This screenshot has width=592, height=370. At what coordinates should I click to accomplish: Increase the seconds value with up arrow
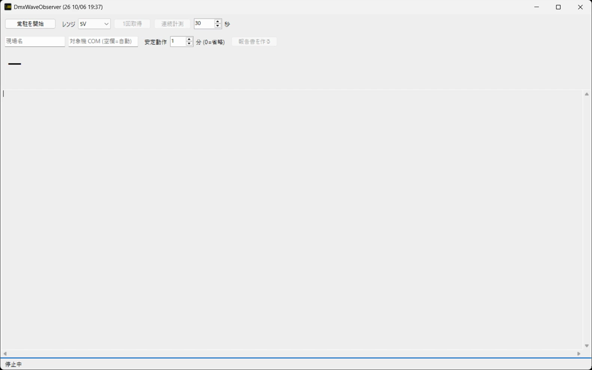pos(217,22)
